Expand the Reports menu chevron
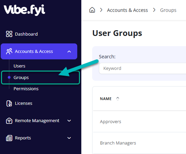 pyautogui.click(x=69, y=138)
